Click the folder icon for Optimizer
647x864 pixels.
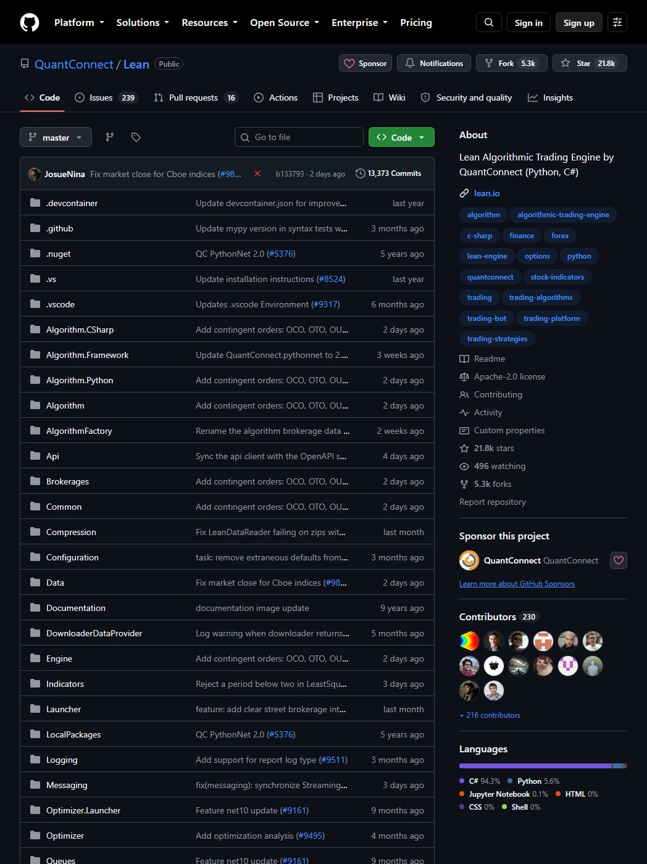pos(35,835)
